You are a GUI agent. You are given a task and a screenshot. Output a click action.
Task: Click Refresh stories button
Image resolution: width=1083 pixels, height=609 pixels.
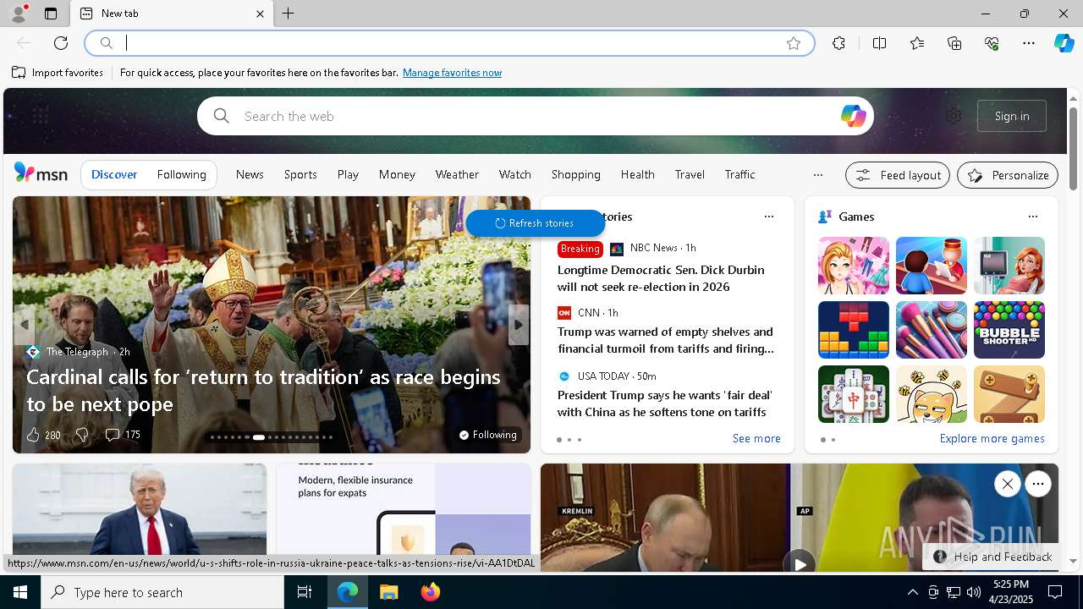(535, 223)
